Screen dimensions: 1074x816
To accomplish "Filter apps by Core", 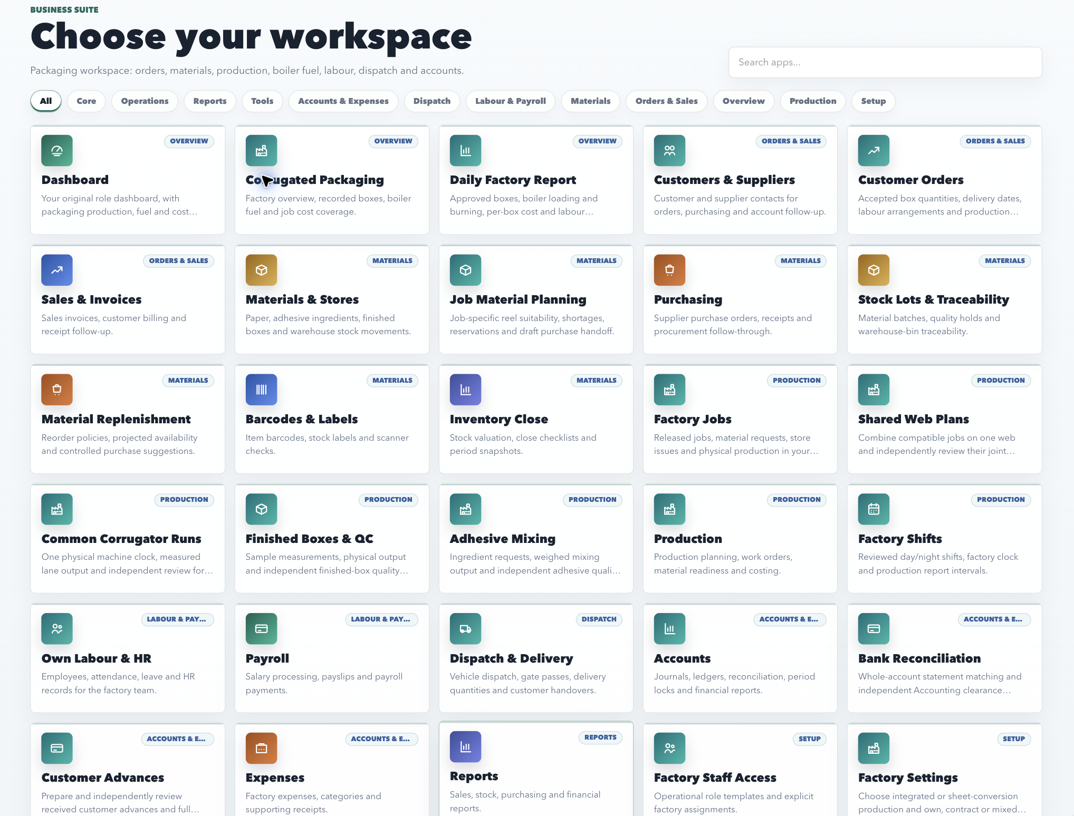I will click(87, 101).
